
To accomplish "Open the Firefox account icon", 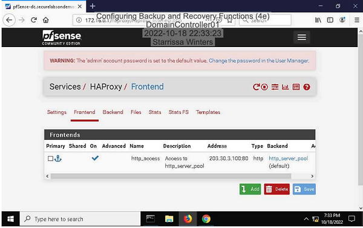I will click(342, 20).
